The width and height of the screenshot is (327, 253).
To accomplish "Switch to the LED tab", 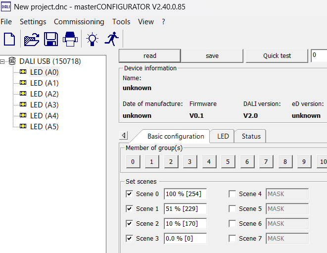I will [223, 136].
